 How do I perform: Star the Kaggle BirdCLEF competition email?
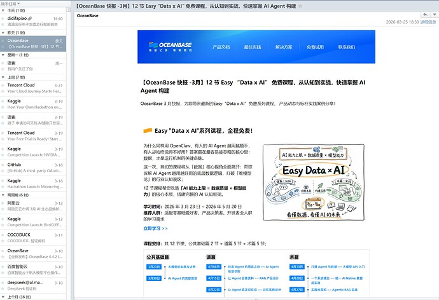pos(3,225)
